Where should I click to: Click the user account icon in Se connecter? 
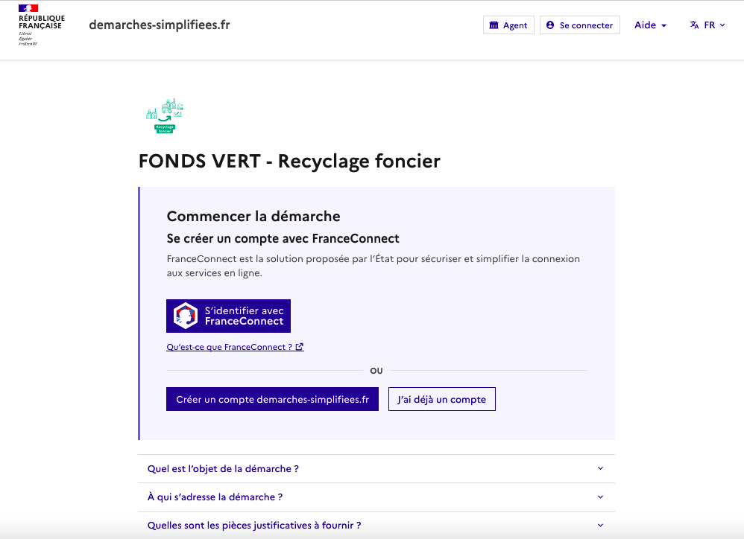(550, 25)
